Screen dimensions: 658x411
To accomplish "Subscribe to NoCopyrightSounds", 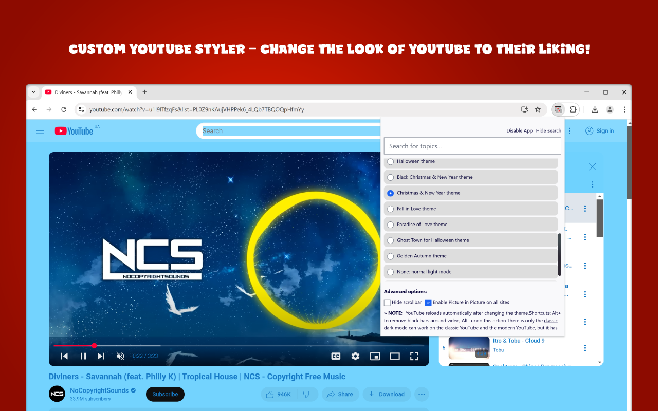I will (x=165, y=394).
